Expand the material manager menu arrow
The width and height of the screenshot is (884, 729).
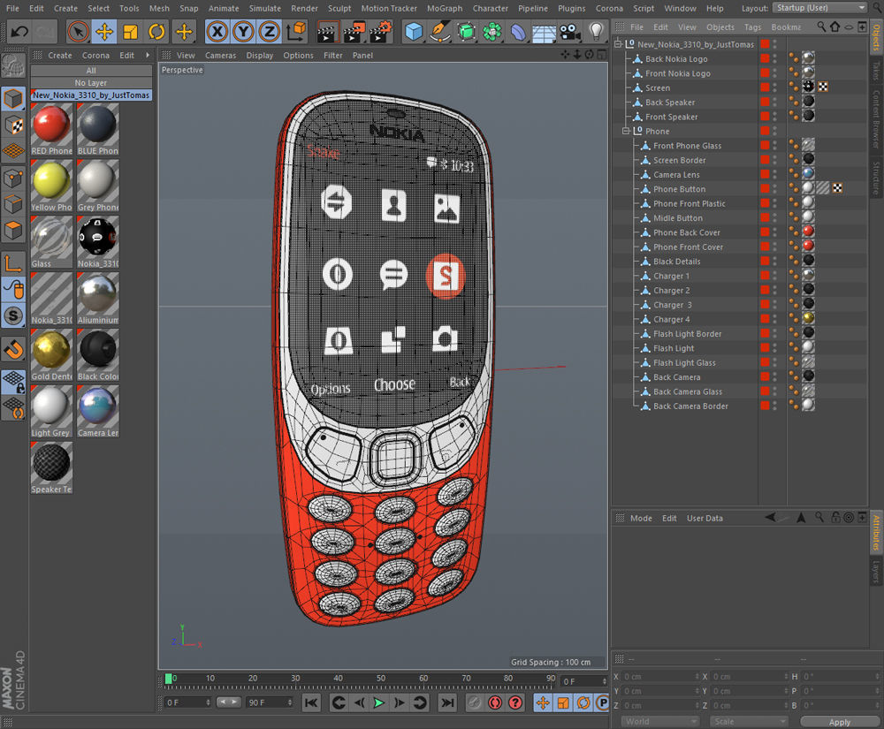(148, 55)
